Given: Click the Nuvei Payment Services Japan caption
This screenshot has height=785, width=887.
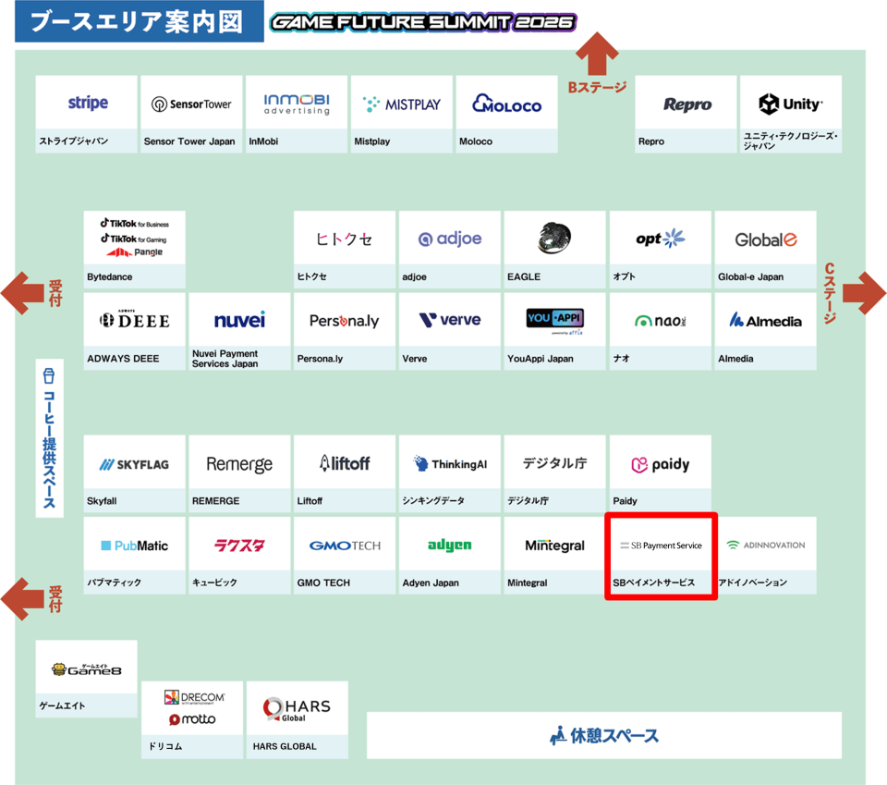Looking at the screenshot, I should point(225,358).
